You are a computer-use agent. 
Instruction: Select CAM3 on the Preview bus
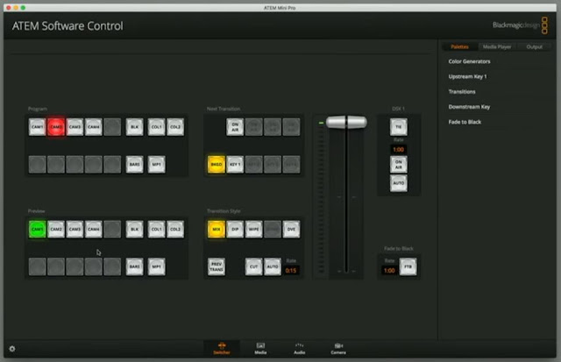click(x=75, y=230)
